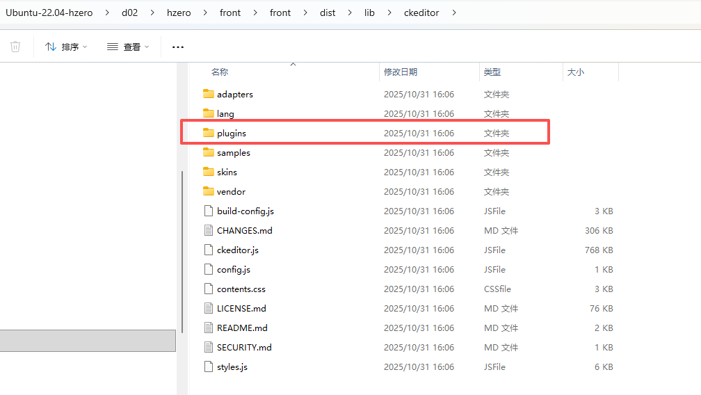Click the navigation pane vertical scrollbar

(182, 250)
